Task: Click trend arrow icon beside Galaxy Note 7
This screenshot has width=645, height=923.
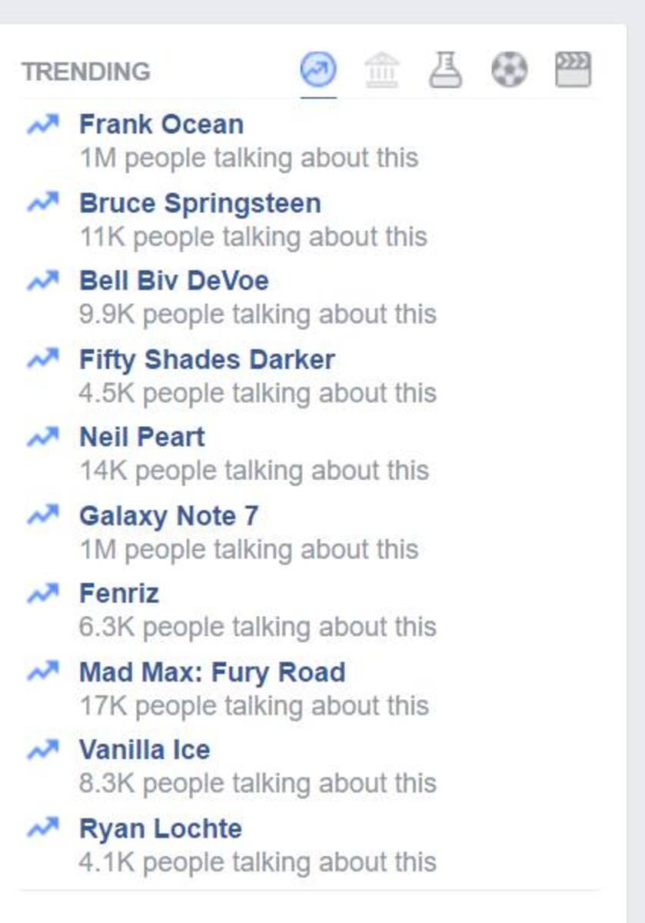Action: coord(43,515)
